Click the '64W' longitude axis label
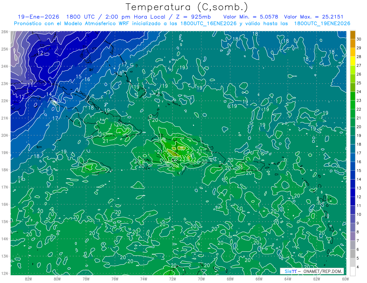 coord(288,278)
